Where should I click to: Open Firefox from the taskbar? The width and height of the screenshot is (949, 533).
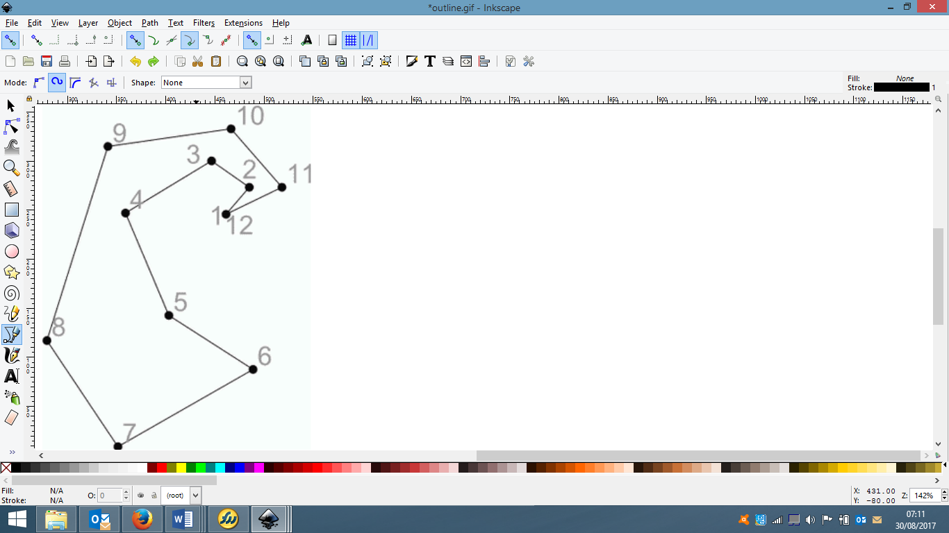click(x=142, y=518)
